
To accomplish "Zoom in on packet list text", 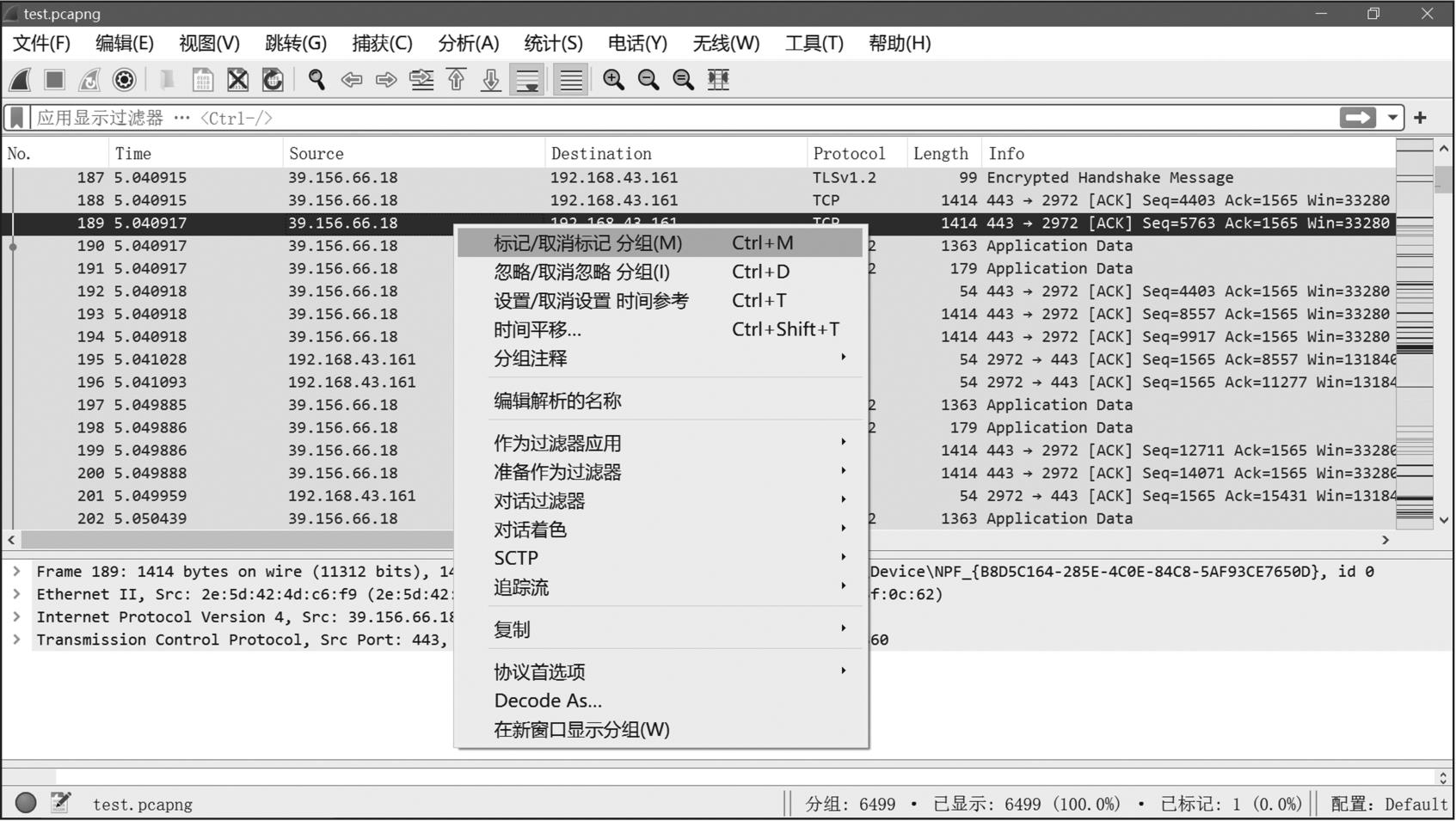I will point(613,80).
